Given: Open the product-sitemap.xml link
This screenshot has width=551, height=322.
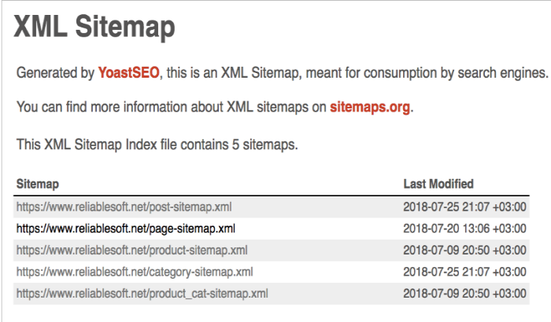Looking at the screenshot, I should coord(131,251).
